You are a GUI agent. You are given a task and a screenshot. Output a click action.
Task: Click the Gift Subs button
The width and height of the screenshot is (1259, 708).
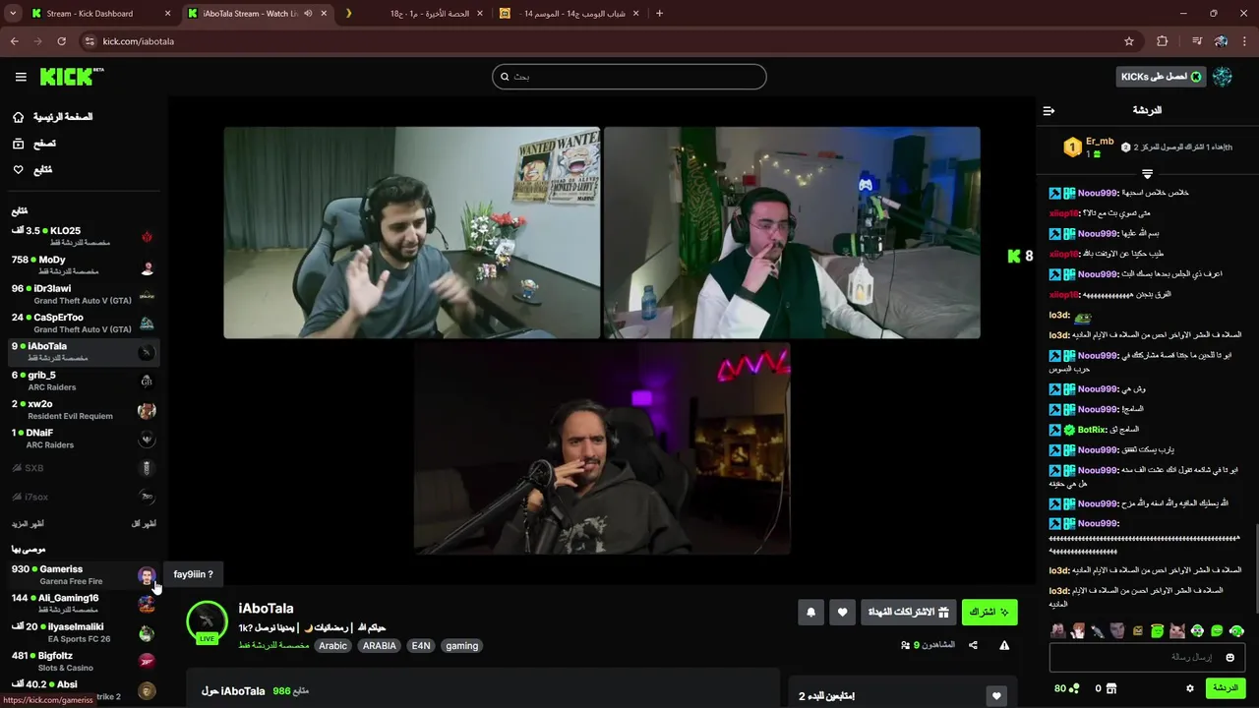point(908,613)
